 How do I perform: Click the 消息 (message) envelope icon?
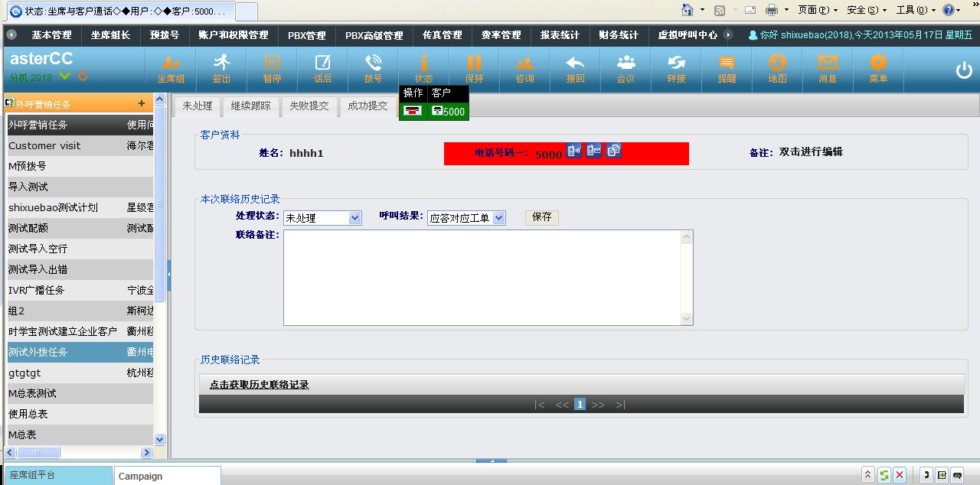(x=828, y=67)
